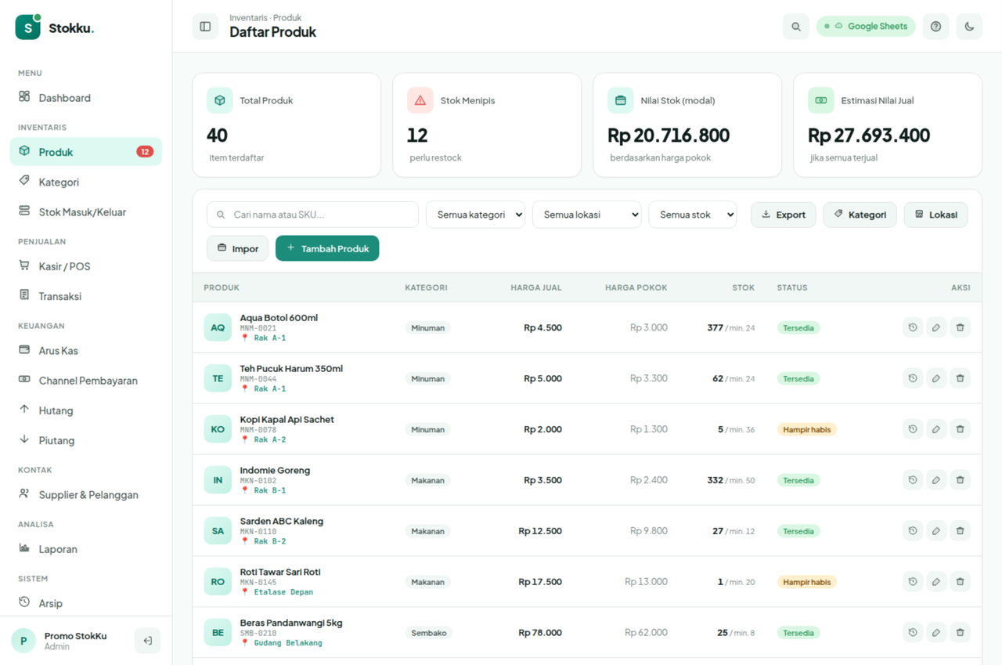Switch to dark mode with moon icon
The height and width of the screenshot is (665, 1002).
click(x=969, y=26)
